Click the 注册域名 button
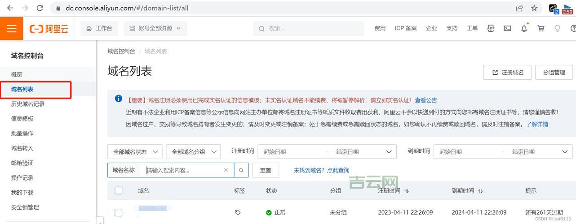 (x=508, y=72)
